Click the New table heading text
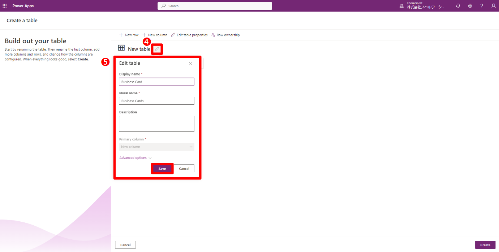The image size is (499, 252). click(139, 49)
